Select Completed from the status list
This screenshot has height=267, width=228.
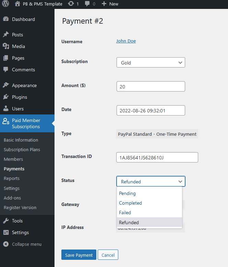coord(130,203)
